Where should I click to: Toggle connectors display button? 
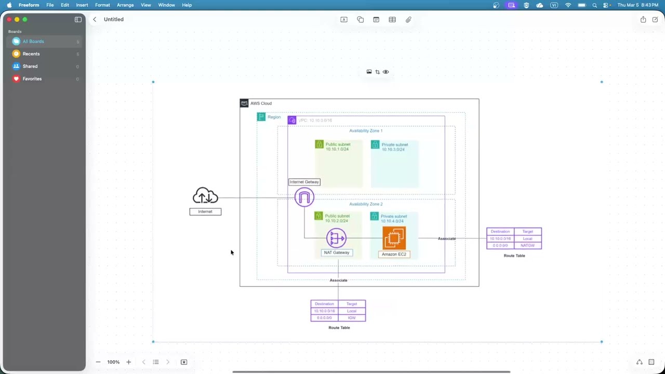[639, 362]
